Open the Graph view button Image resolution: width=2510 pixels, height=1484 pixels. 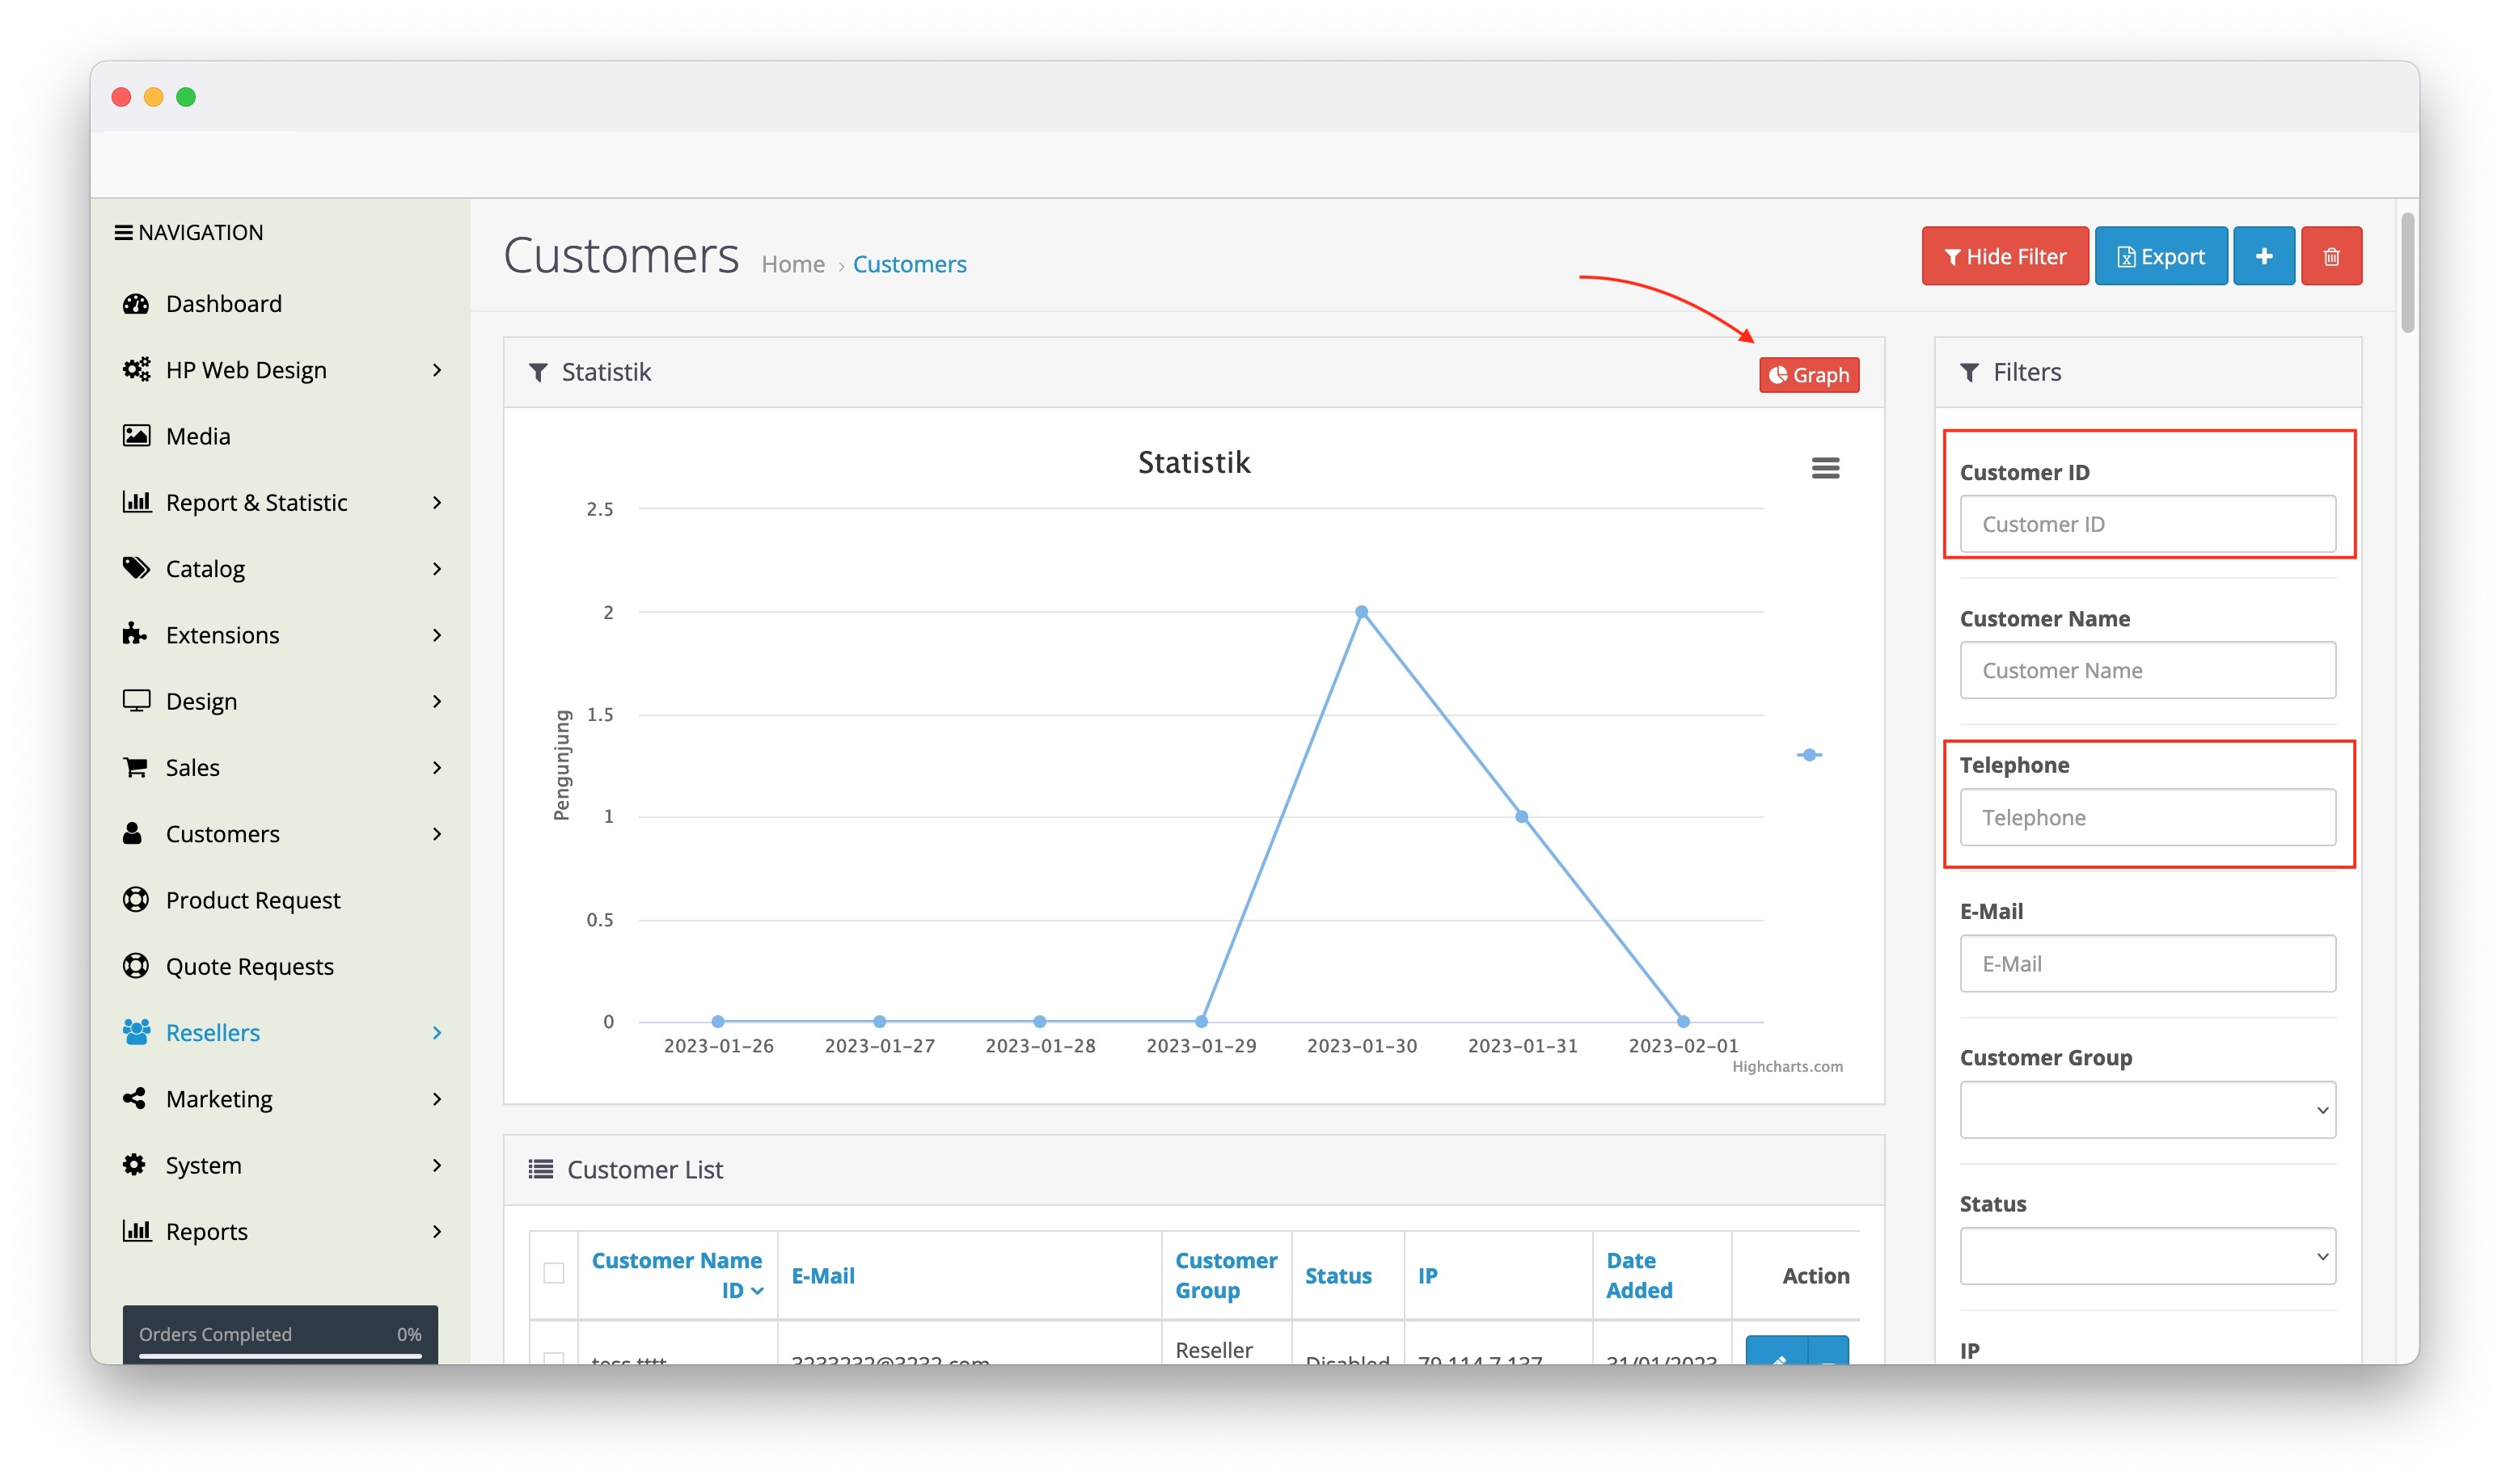(x=1808, y=375)
